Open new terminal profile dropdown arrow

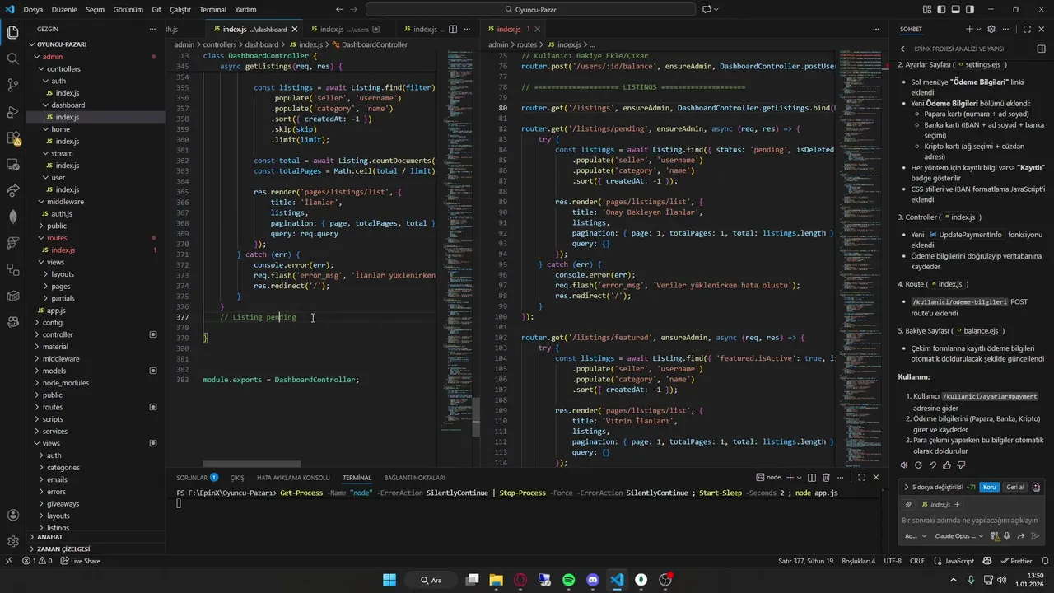tap(800, 477)
